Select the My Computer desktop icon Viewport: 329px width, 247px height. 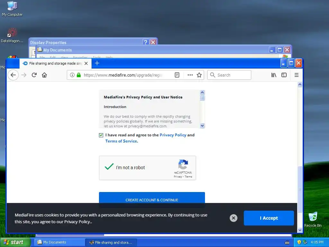(12, 9)
